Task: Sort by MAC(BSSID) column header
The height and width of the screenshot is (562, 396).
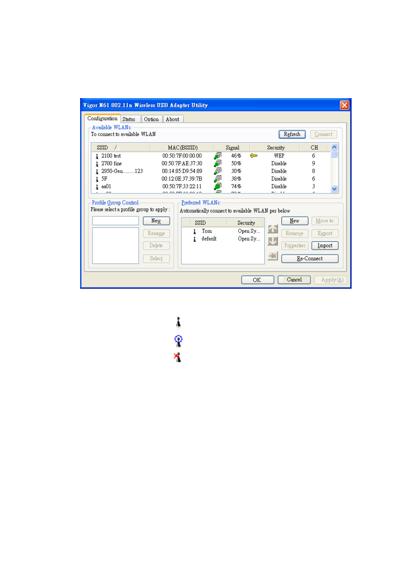Action: tap(182, 148)
